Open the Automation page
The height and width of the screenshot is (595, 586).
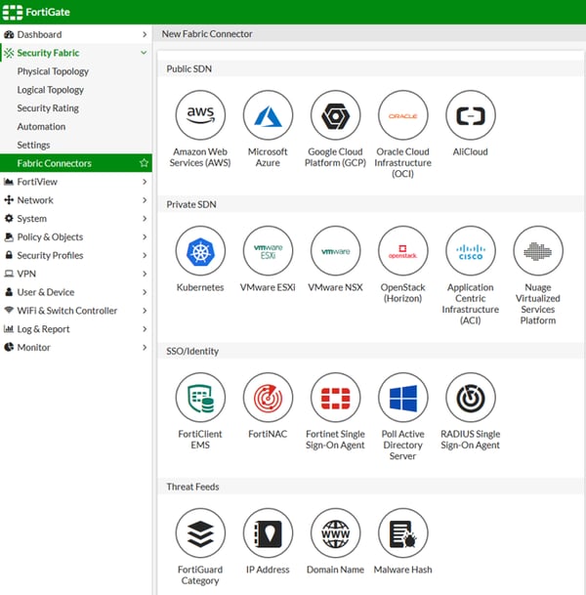(x=41, y=126)
